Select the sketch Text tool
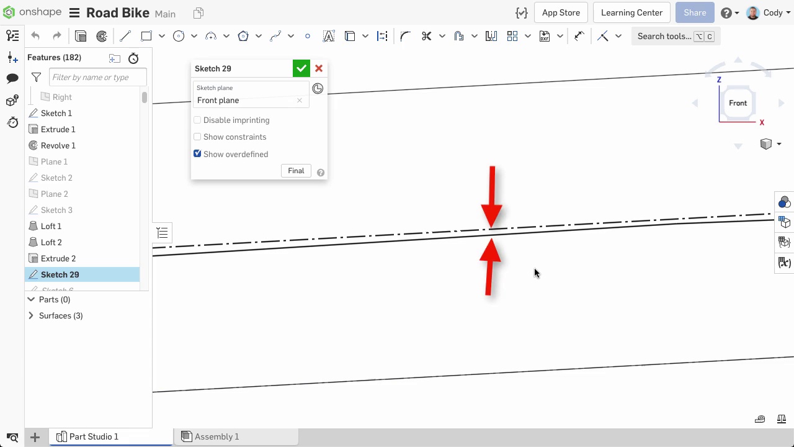This screenshot has height=447, width=794. (329, 37)
